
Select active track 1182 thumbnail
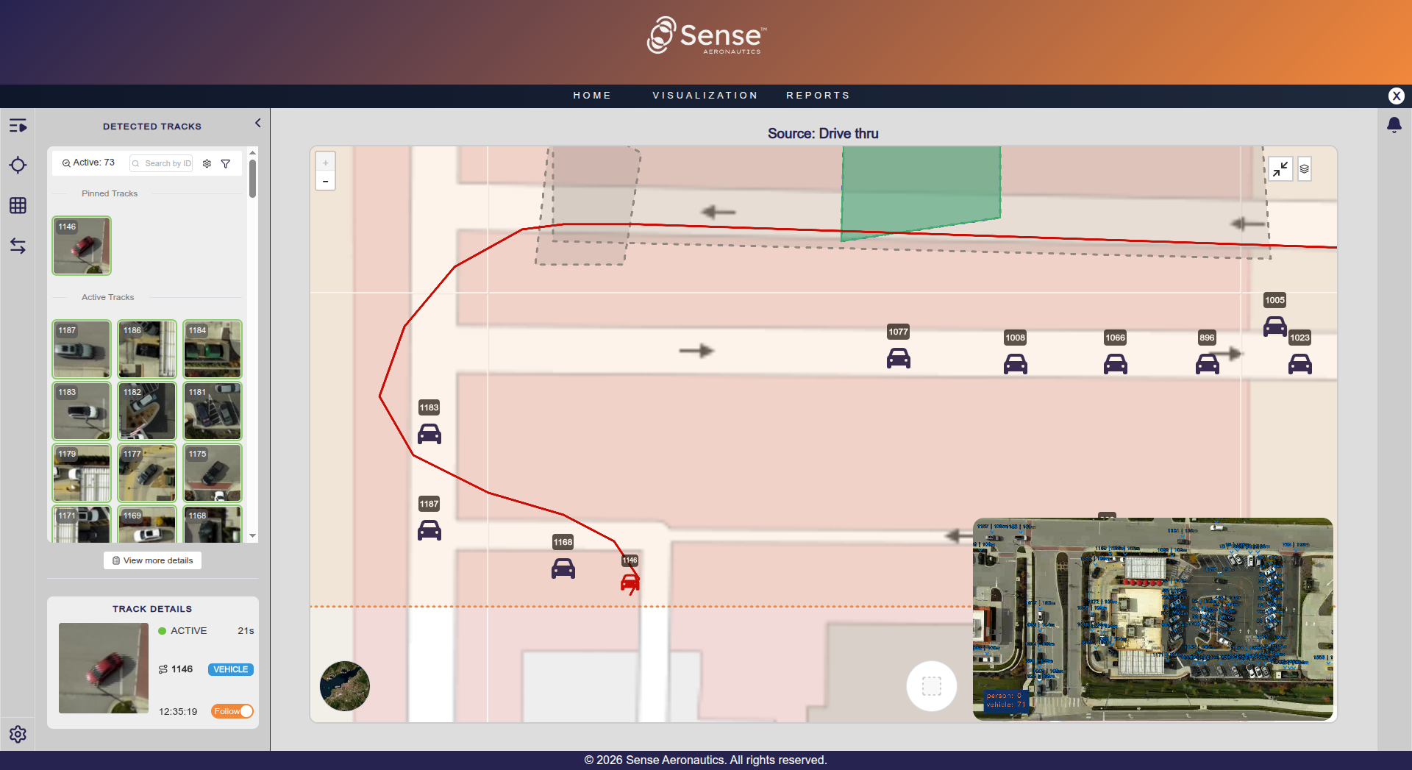(147, 411)
